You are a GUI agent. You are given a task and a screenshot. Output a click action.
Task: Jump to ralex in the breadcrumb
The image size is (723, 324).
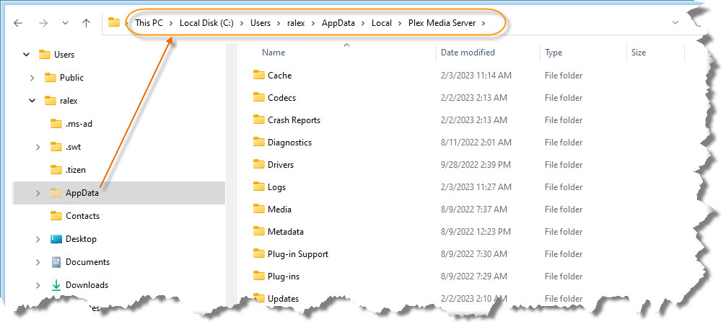coord(296,22)
